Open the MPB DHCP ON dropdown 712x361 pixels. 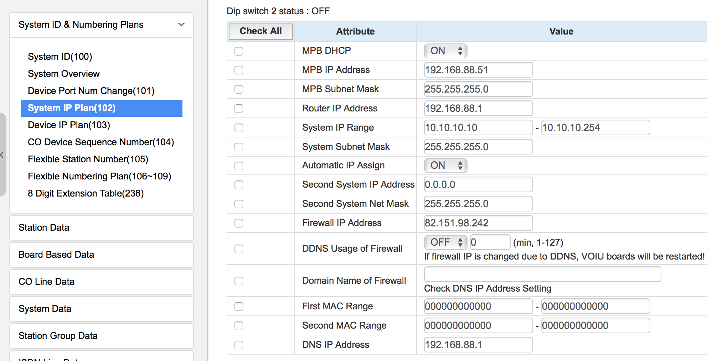(445, 51)
